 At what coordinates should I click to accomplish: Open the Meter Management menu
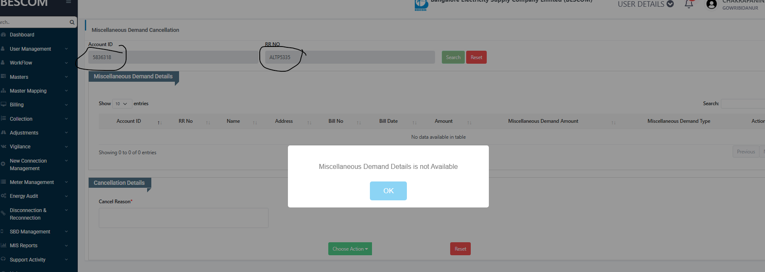click(x=32, y=182)
